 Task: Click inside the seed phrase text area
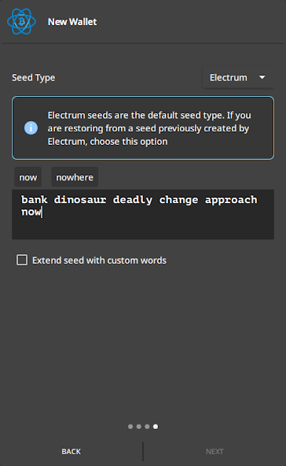[x=143, y=214]
